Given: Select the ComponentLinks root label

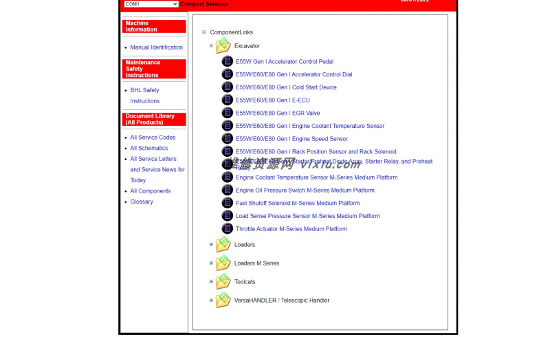Looking at the screenshot, I should click(x=232, y=32).
